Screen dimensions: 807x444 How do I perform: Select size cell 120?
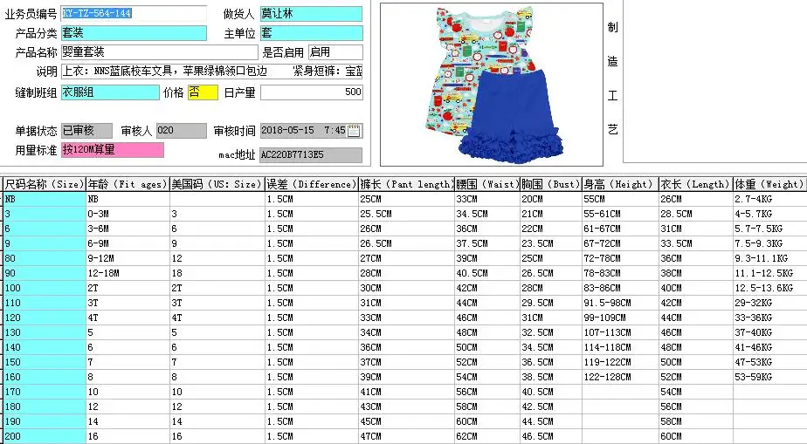45,318
